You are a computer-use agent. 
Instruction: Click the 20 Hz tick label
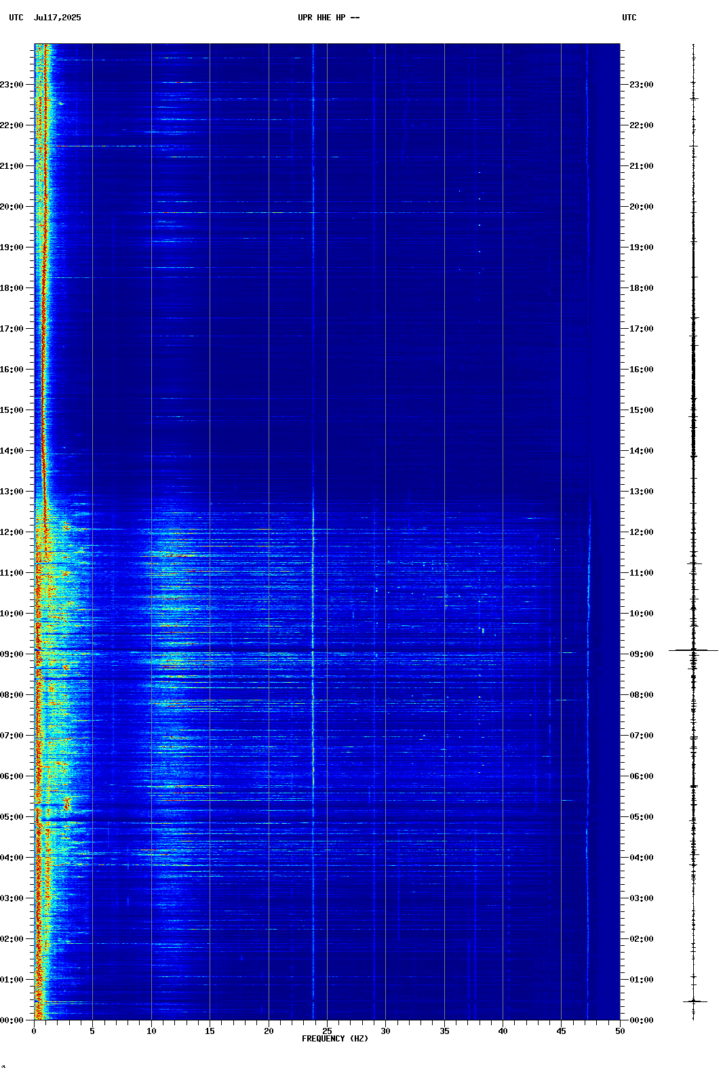click(x=269, y=1031)
